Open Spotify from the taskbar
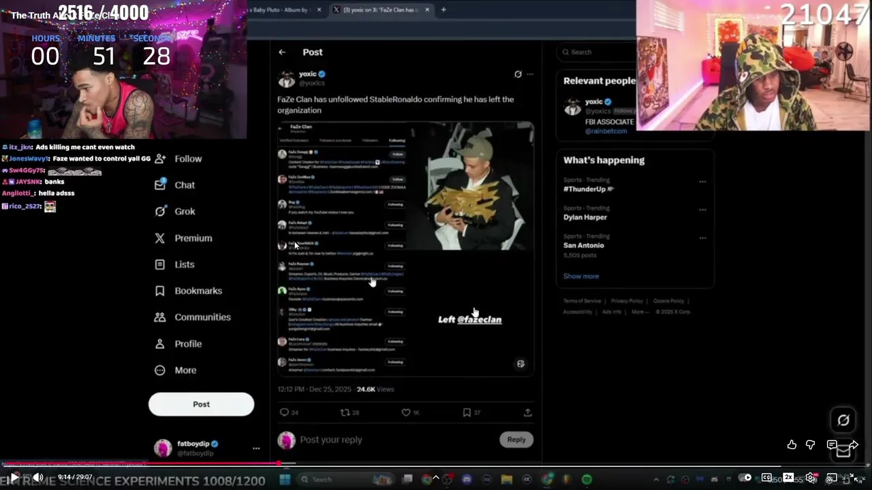872x490 pixels. click(x=587, y=479)
